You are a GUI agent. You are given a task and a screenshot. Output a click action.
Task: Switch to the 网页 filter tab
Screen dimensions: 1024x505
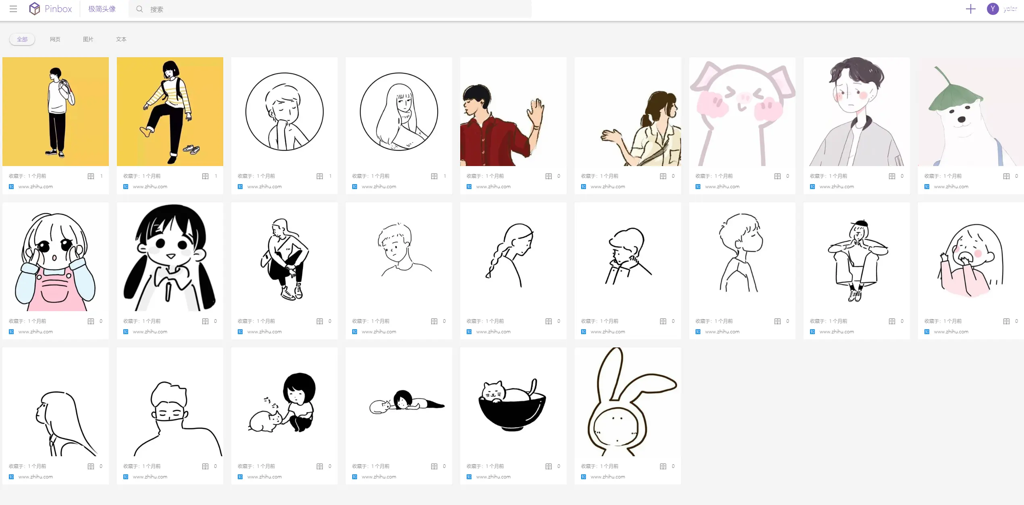[55, 39]
